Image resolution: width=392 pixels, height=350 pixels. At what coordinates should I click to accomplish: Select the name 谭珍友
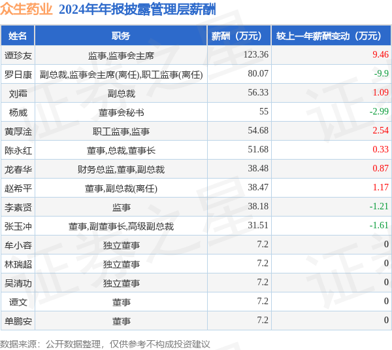[18, 56]
